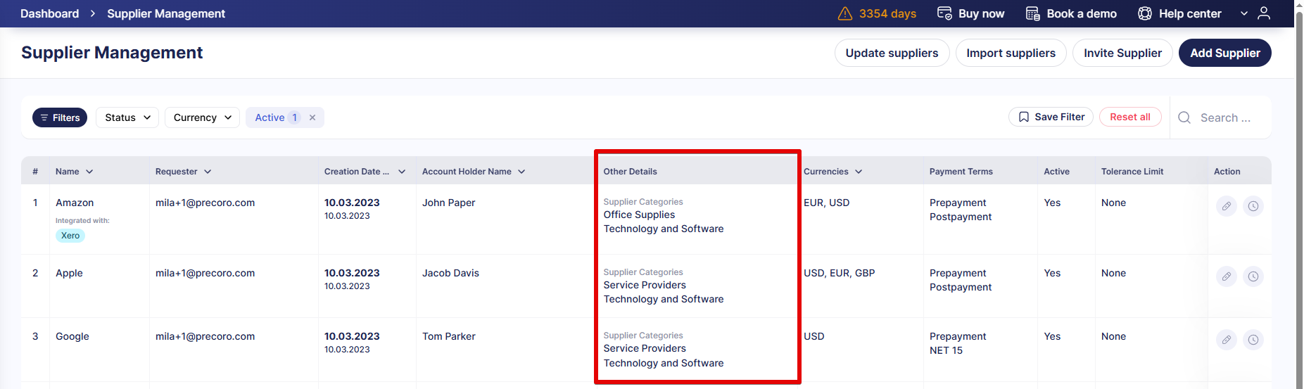Click into the Search field
The width and height of the screenshot is (1304, 389).
(1225, 117)
